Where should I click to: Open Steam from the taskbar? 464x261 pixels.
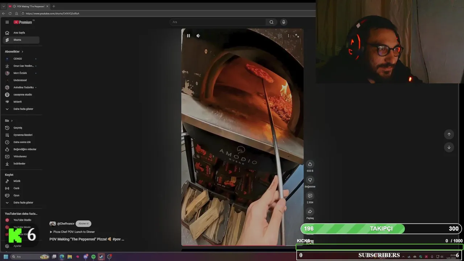(101, 257)
